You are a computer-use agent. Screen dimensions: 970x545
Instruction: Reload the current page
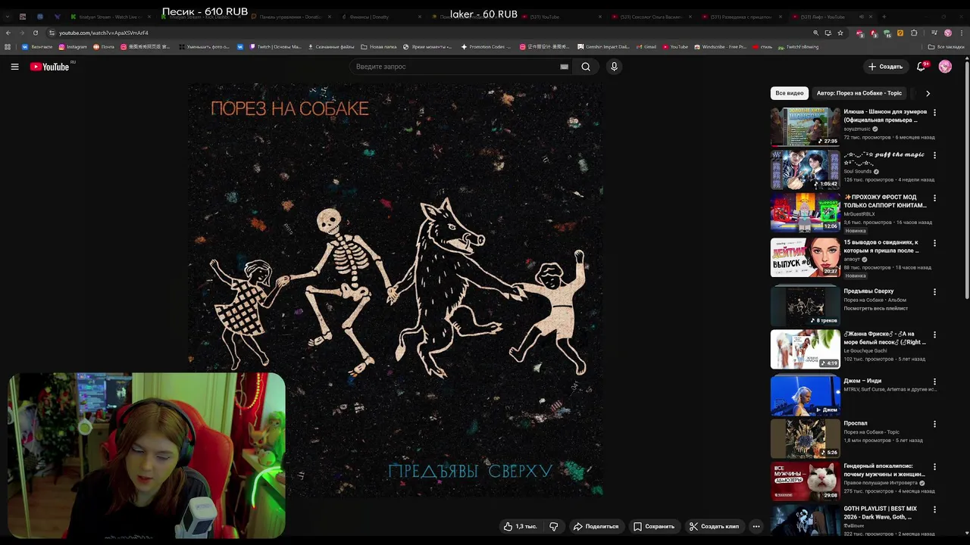(x=36, y=33)
